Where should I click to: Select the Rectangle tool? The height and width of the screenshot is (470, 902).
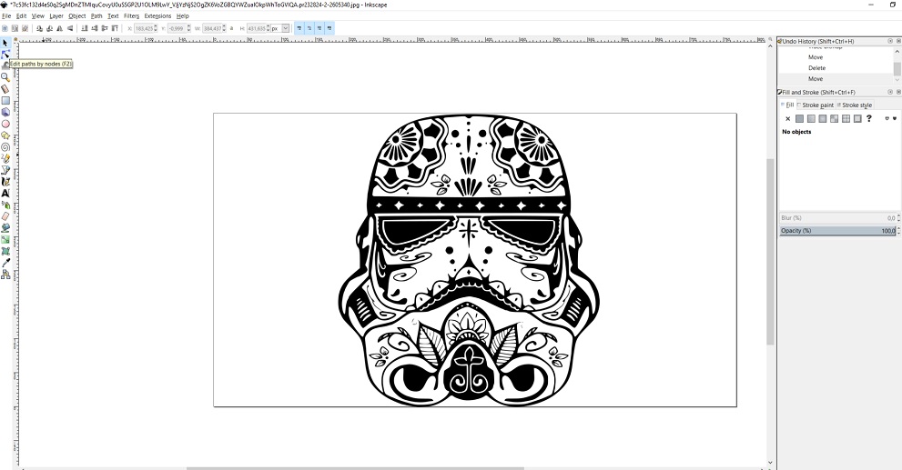click(x=5, y=101)
